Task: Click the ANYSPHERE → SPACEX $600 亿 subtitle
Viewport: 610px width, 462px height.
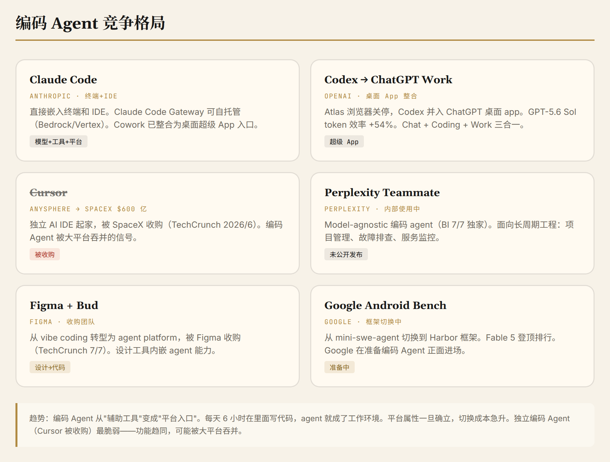Action: [x=88, y=209]
